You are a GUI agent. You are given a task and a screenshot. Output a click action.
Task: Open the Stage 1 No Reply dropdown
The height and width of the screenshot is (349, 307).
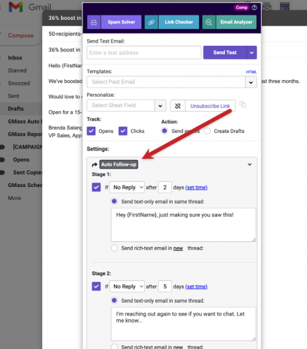click(127, 187)
